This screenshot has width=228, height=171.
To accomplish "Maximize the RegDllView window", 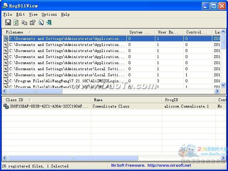I will [214, 6].
